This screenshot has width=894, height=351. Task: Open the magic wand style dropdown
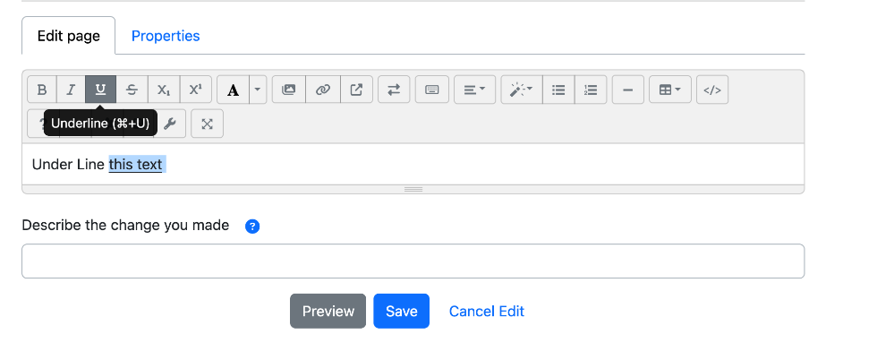[x=522, y=90]
